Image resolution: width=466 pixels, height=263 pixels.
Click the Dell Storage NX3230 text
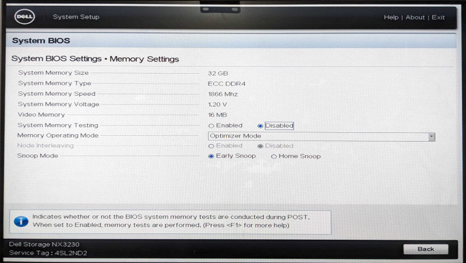tap(44, 244)
